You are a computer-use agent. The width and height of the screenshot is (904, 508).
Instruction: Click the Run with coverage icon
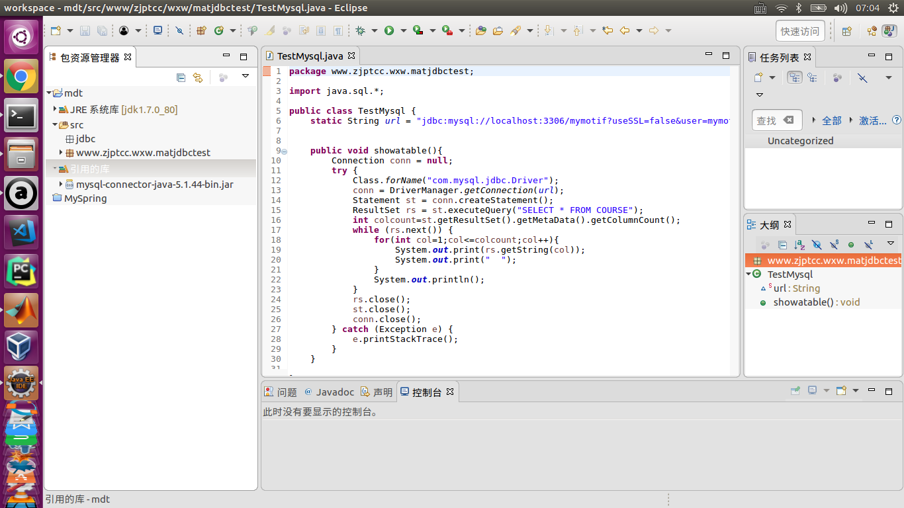pyautogui.click(x=418, y=30)
